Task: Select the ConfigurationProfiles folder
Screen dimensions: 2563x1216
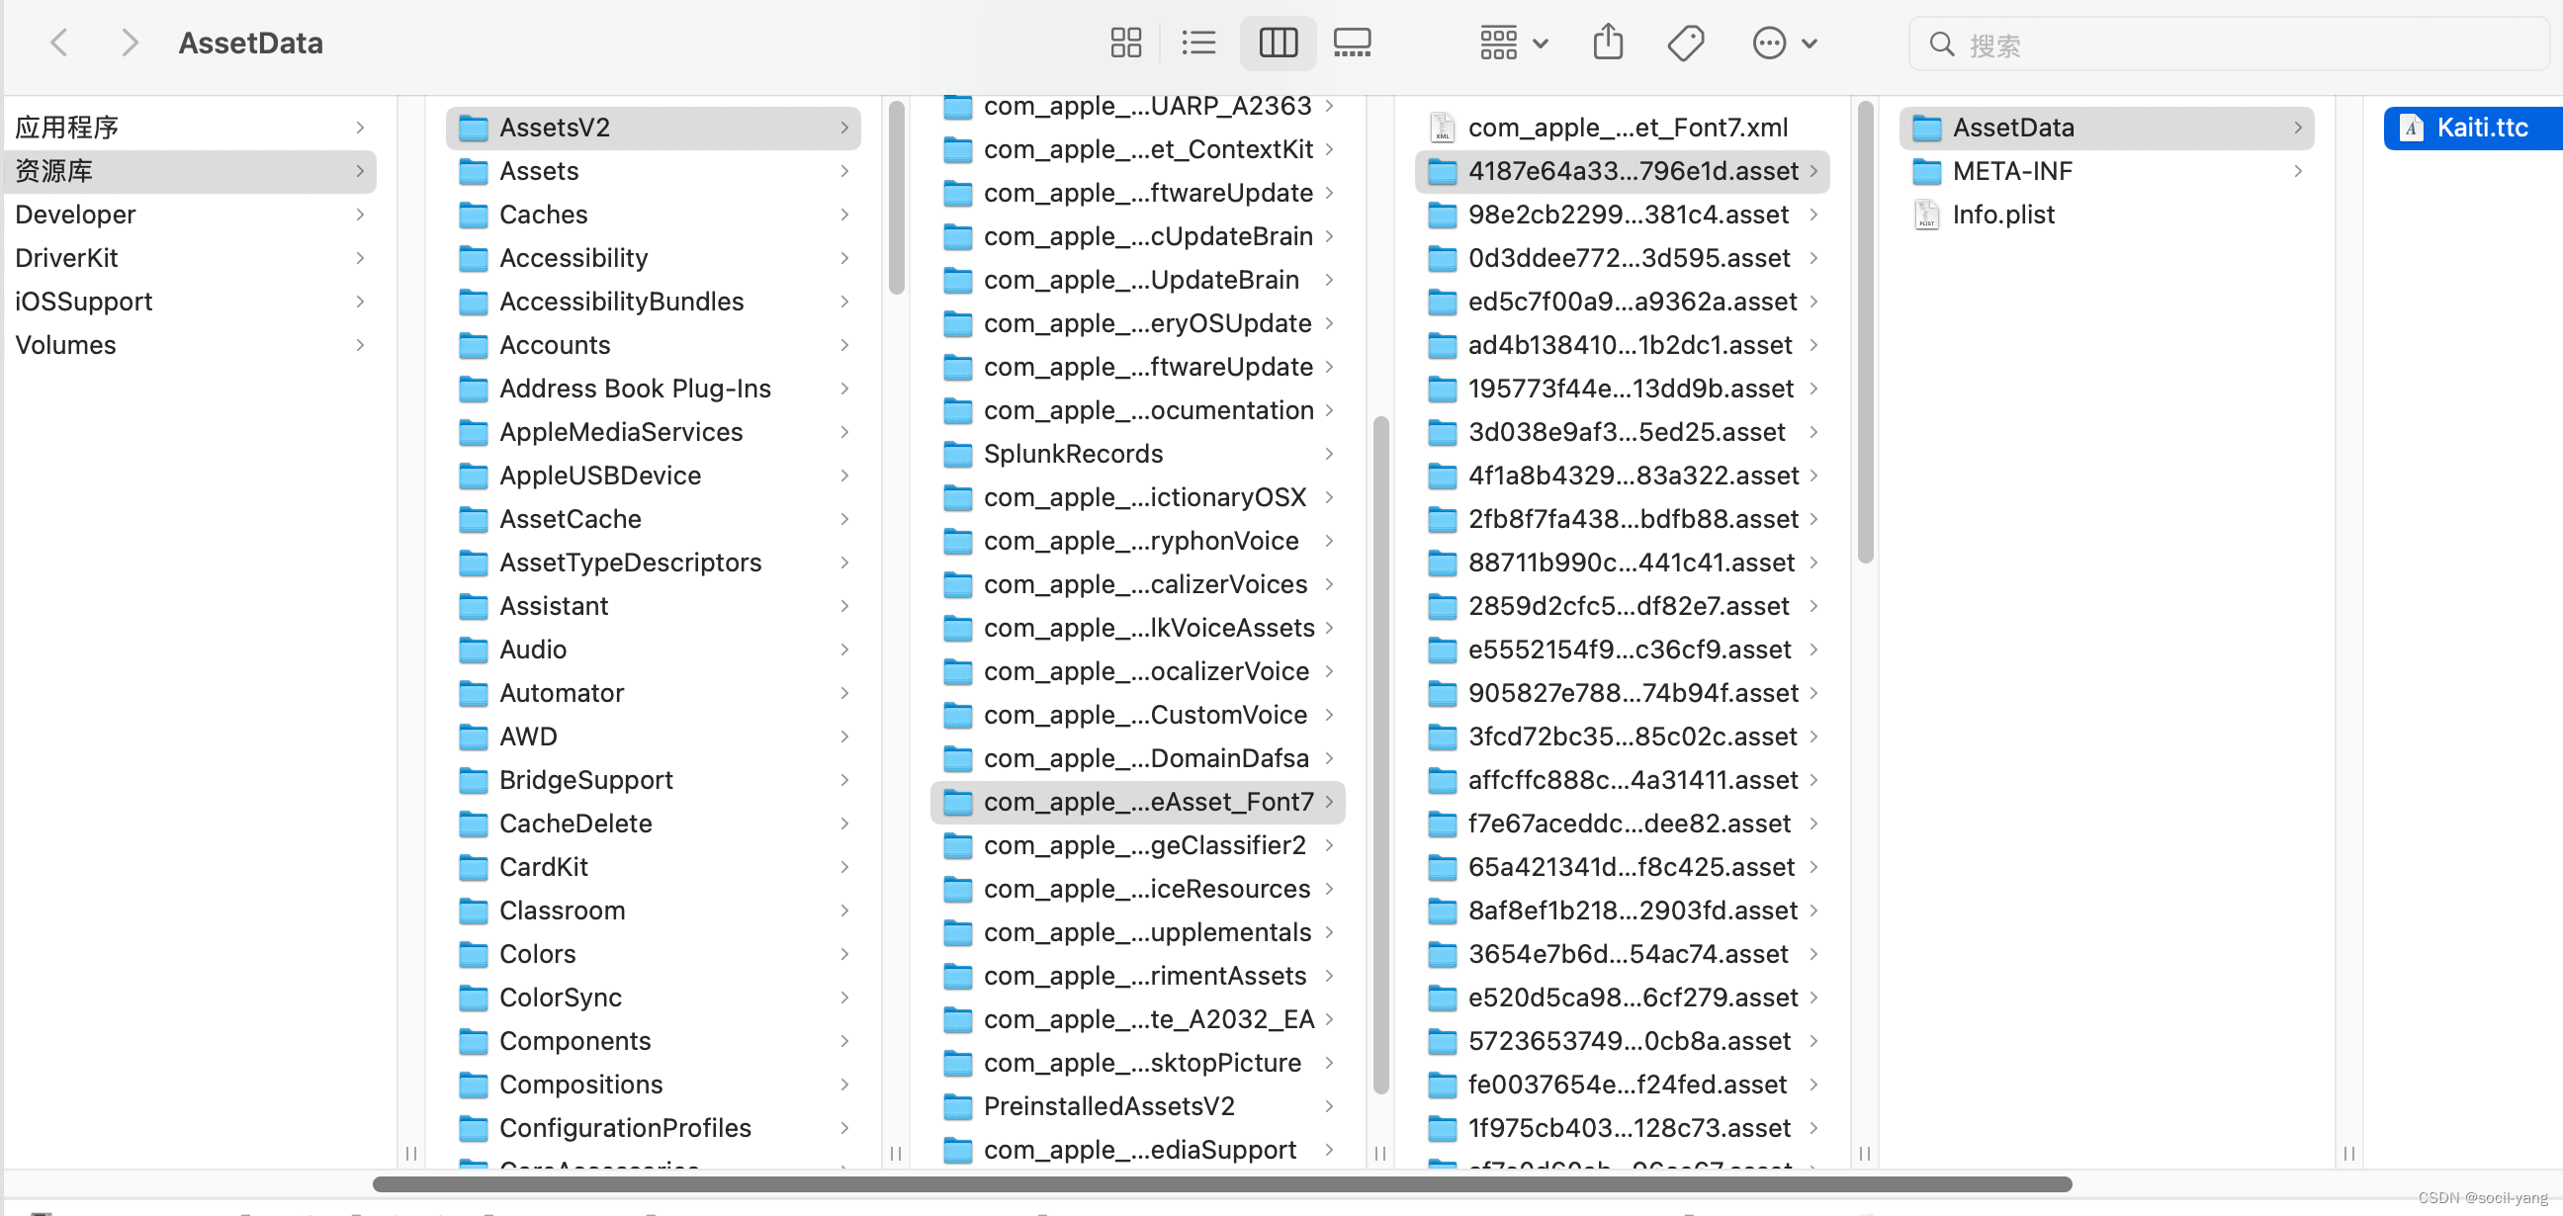Action: tap(653, 1127)
